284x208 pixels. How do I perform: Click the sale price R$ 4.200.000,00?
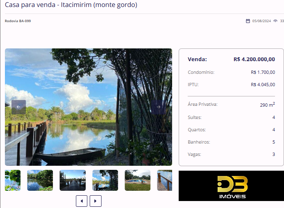coord(254,59)
